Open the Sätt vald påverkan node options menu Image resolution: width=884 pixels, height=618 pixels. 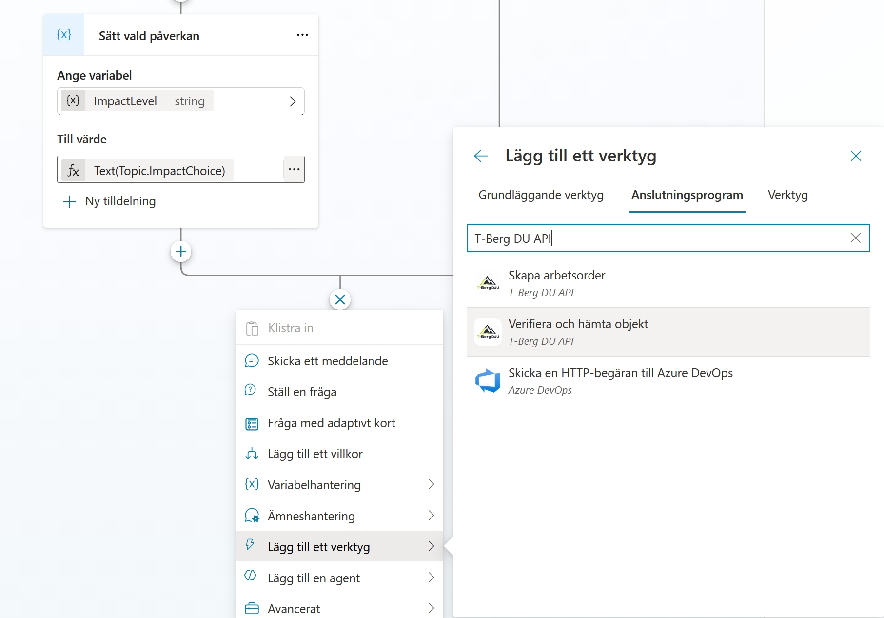(x=302, y=35)
